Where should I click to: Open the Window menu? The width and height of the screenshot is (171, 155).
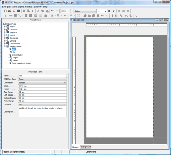[37, 7]
